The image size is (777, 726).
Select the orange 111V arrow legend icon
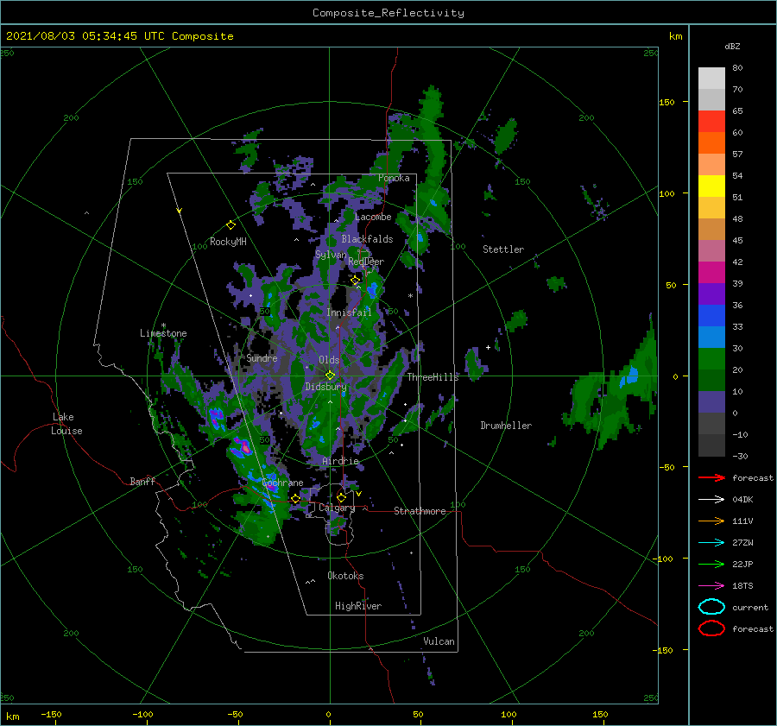tap(711, 521)
